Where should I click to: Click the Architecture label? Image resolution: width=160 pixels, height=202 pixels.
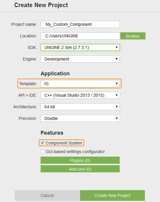tap(25, 107)
